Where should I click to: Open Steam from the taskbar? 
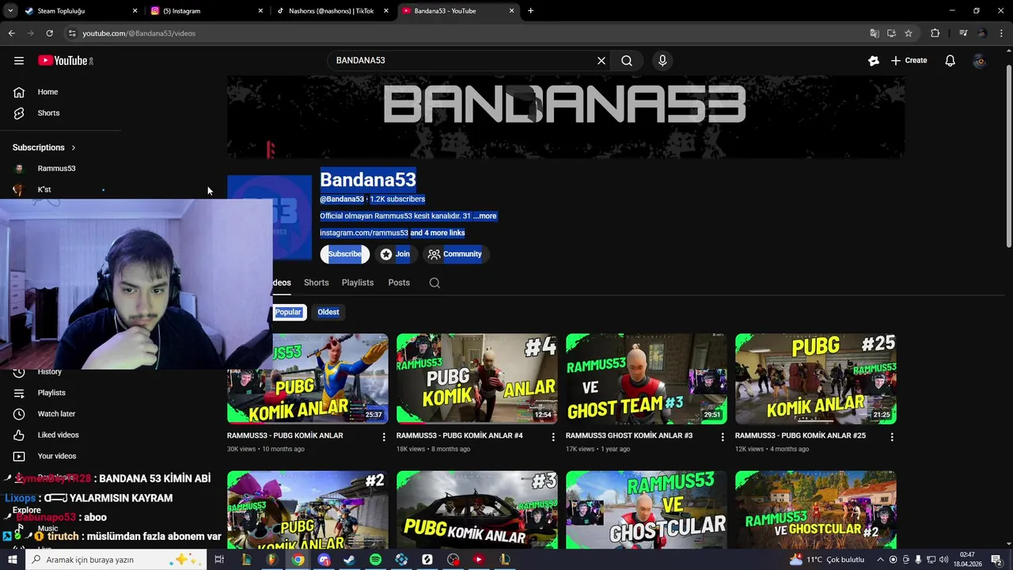coord(349,560)
